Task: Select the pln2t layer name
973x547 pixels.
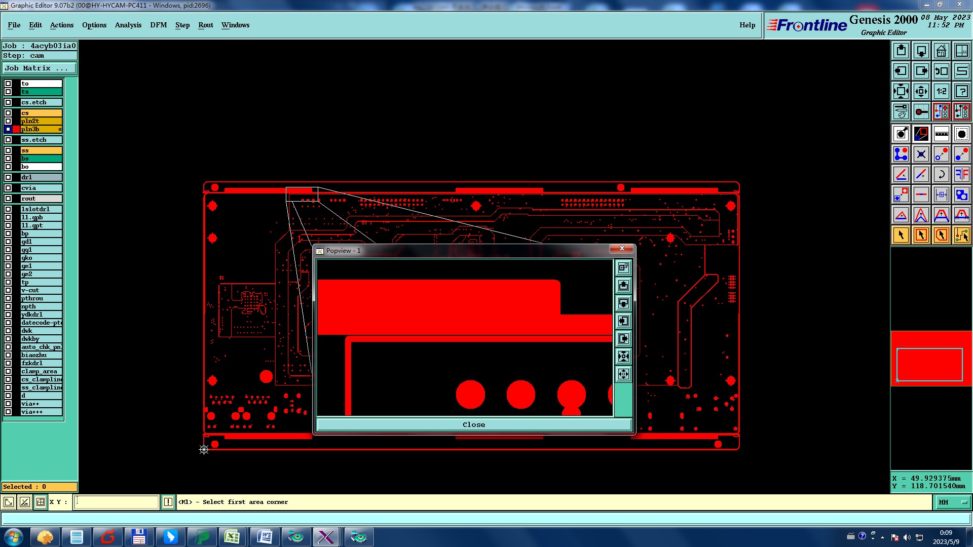Action: click(41, 121)
